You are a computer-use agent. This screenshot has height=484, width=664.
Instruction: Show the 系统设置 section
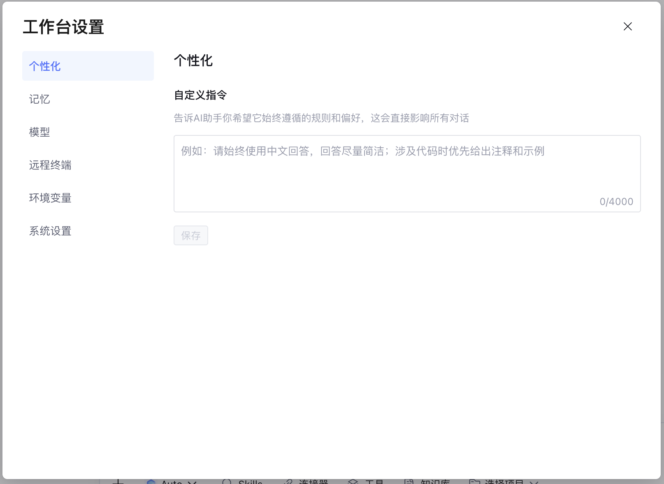point(88,230)
